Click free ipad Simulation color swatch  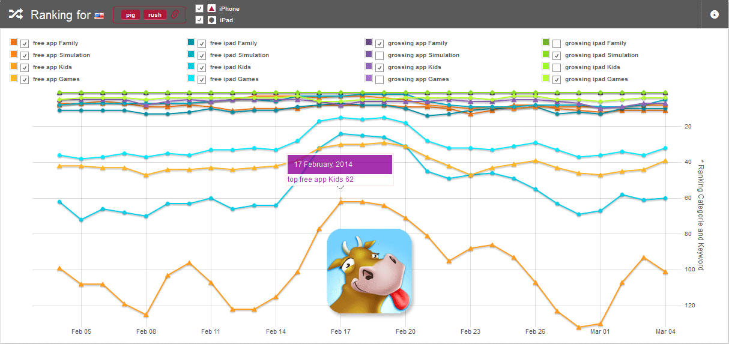(191, 54)
